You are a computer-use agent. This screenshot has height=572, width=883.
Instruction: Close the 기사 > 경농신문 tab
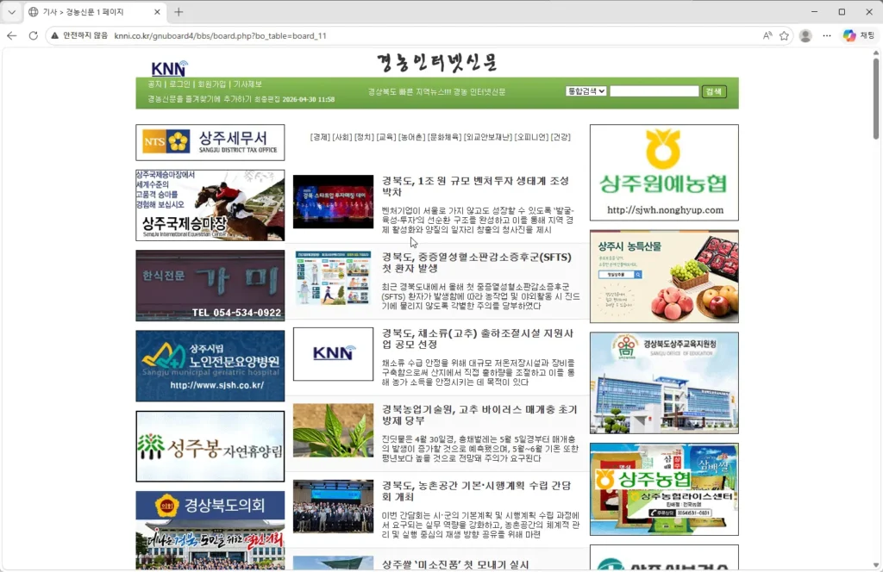coord(157,12)
